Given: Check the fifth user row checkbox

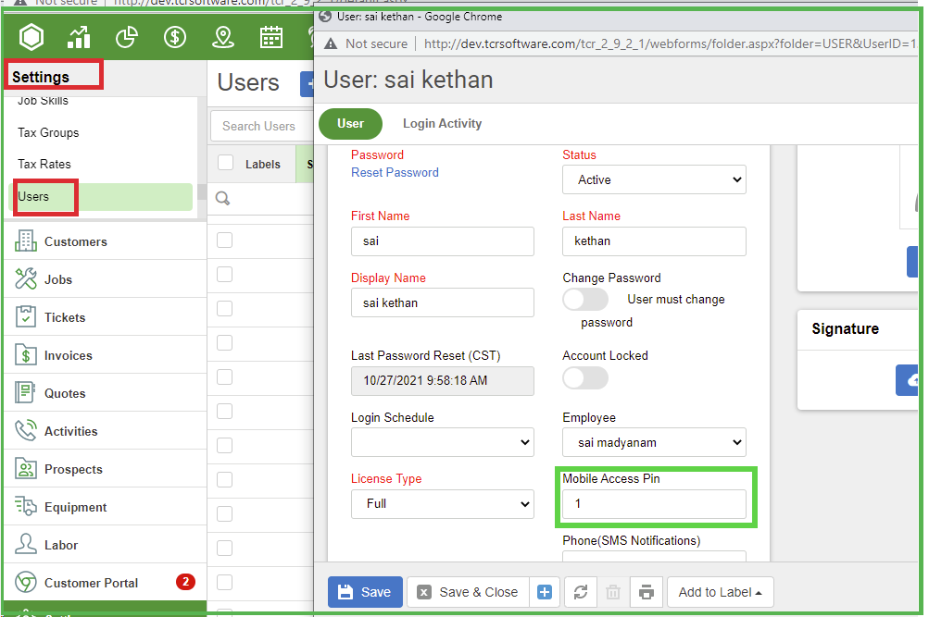Looking at the screenshot, I should [224, 376].
